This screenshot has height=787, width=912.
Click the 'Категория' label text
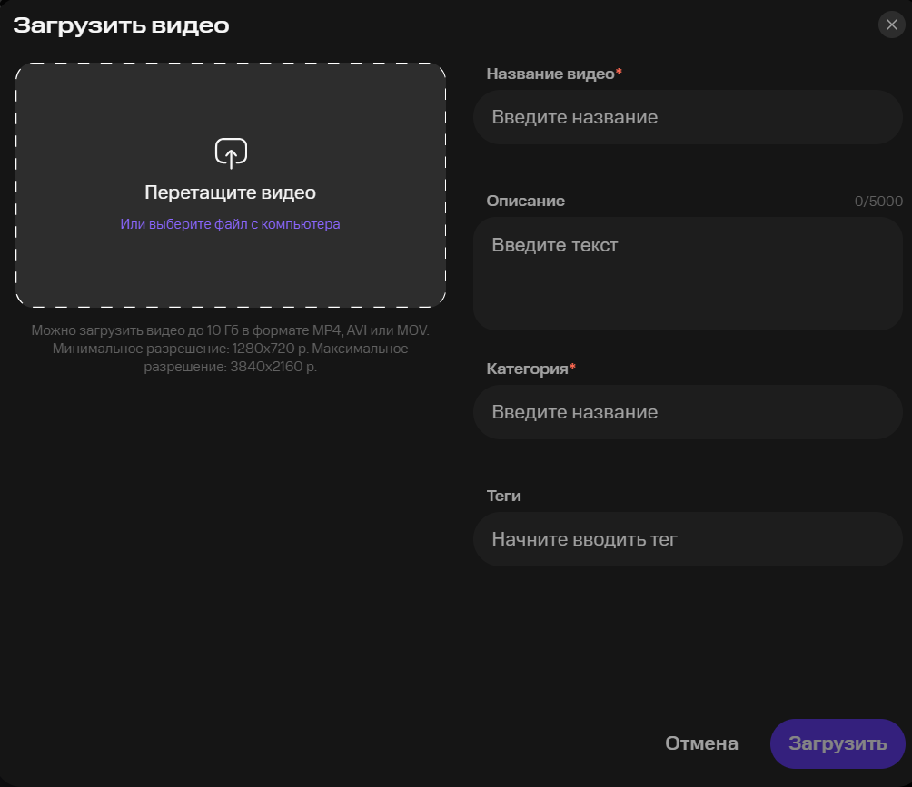tap(527, 369)
